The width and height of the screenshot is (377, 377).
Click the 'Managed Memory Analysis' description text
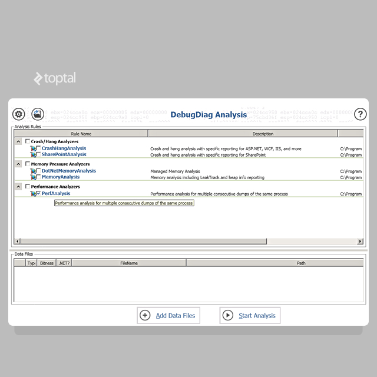tap(175, 171)
